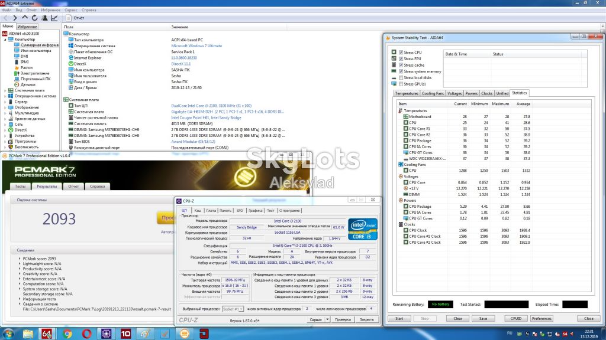Open the Сервис menu in AIDA64

pyautogui.click(x=71, y=10)
